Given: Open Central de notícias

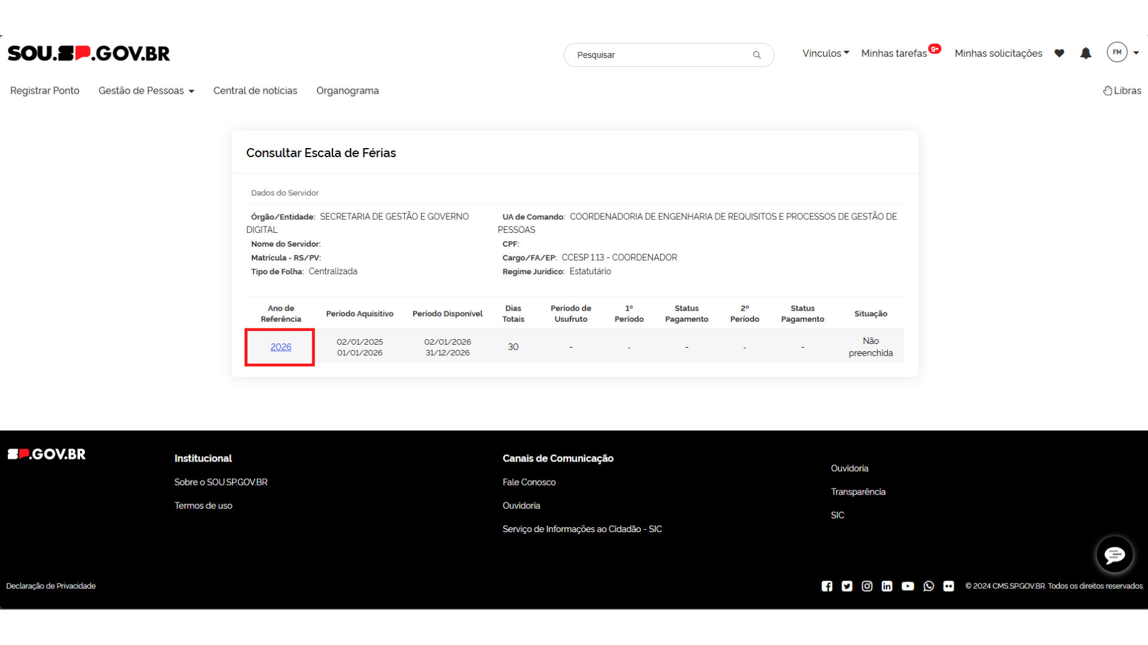Looking at the screenshot, I should pyautogui.click(x=255, y=91).
